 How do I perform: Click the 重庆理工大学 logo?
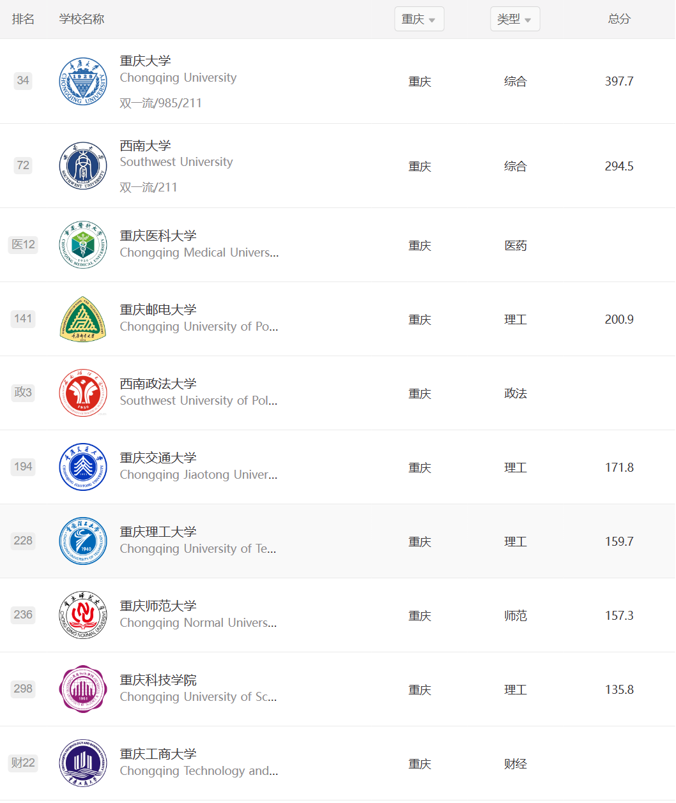click(83, 541)
